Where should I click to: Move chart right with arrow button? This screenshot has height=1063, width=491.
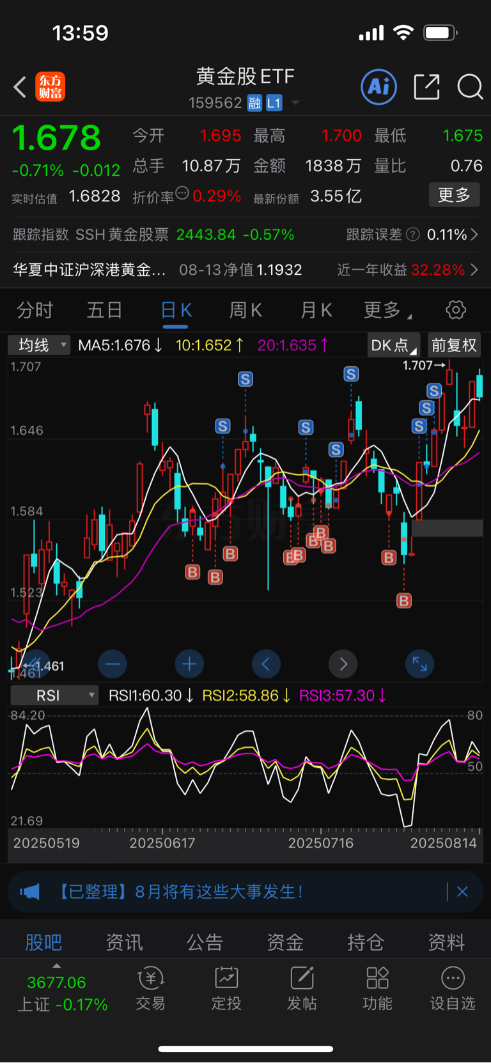pyautogui.click(x=343, y=664)
